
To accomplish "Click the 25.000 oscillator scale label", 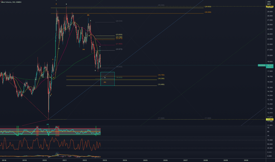I will [x=270, y=148].
